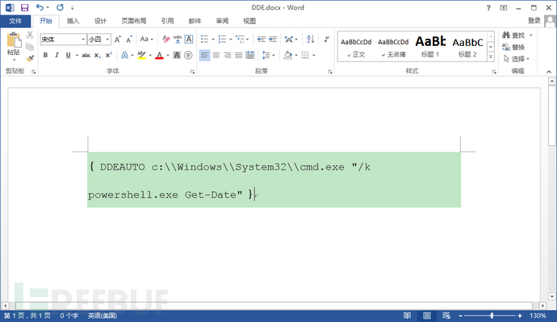Switch to the Page Layout tab

click(x=134, y=21)
